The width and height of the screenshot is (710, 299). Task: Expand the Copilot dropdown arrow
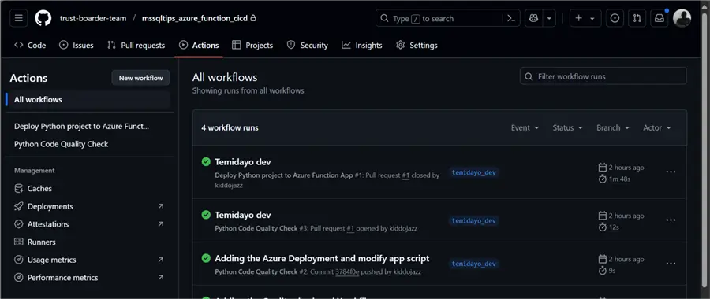(x=549, y=19)
